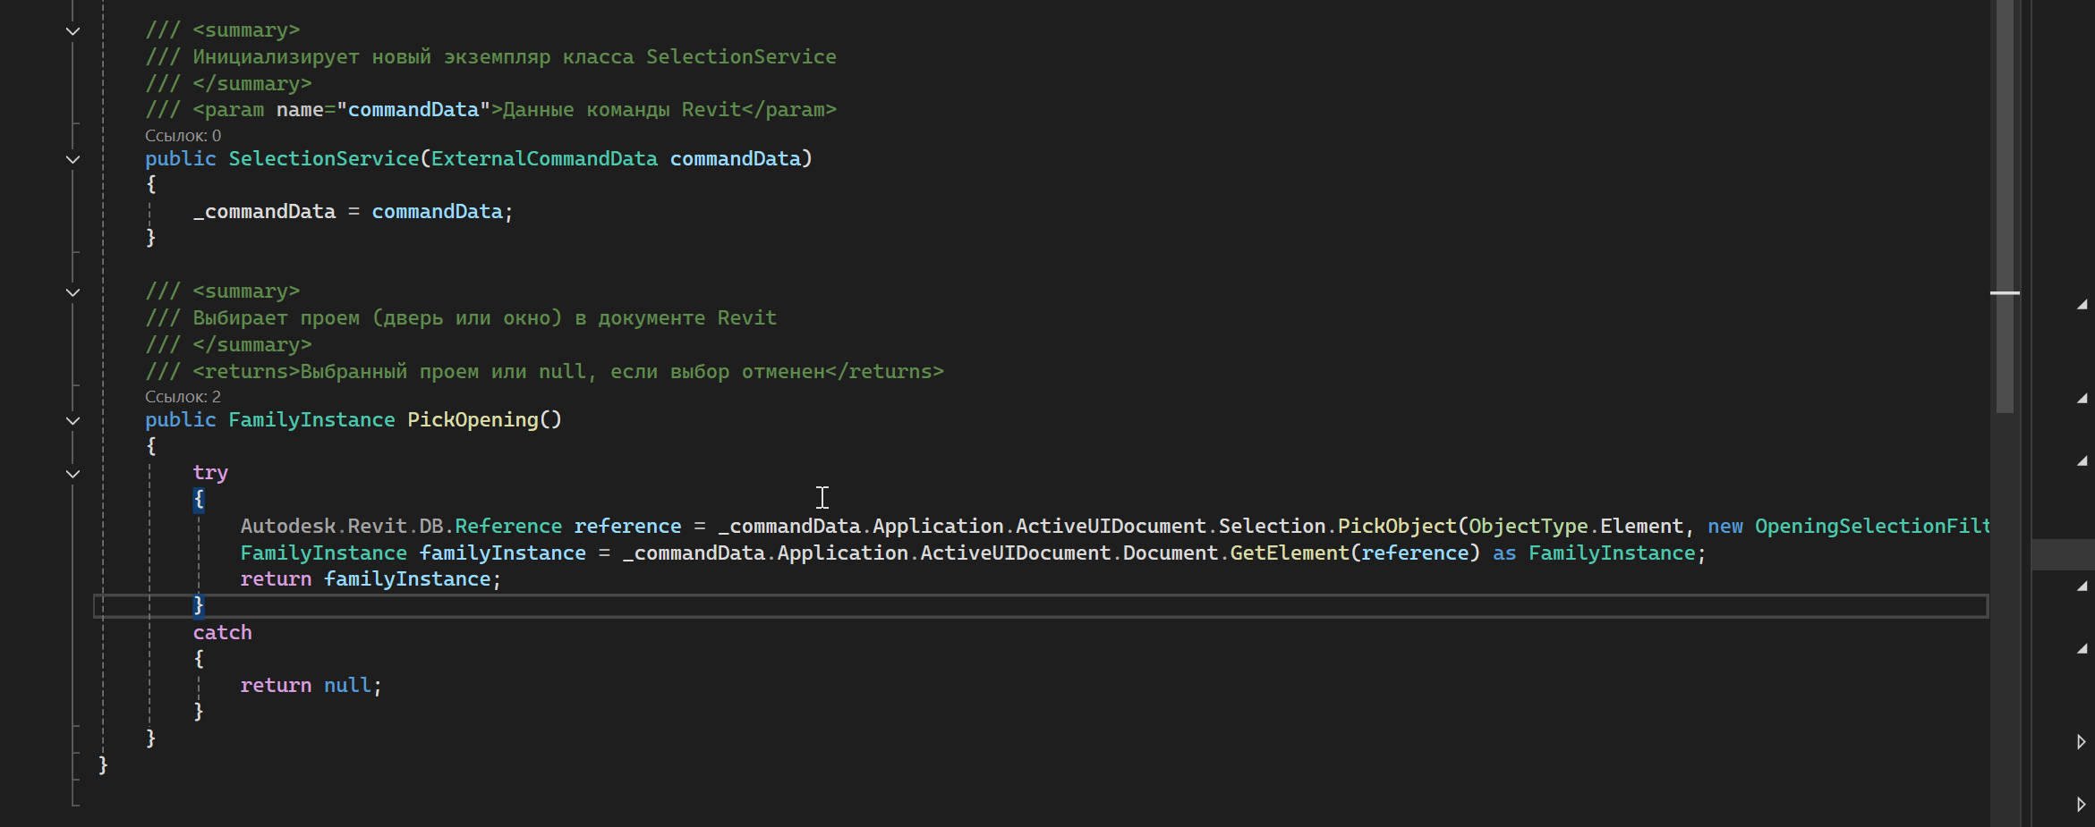
Task: Click the PickOpening method name
Action: tap(473, 420)
